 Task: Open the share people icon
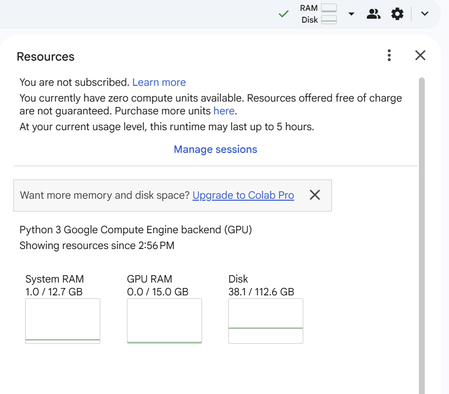tap(373, 14)
